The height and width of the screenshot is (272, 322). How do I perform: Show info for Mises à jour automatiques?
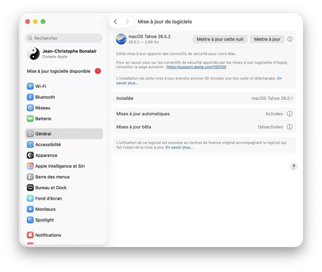(x=290, y=114)
